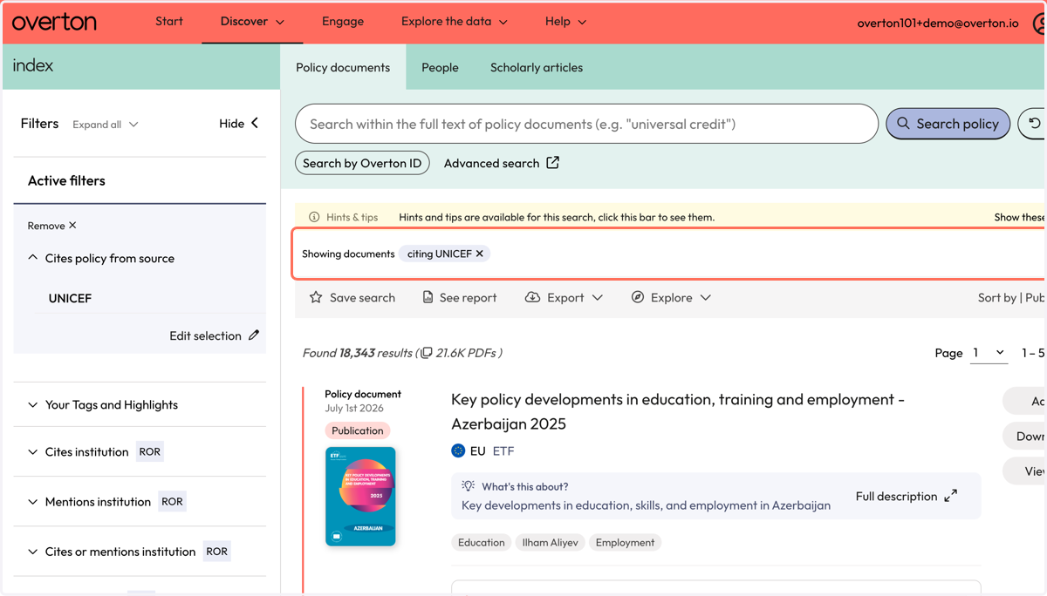Click ROR badge beside Cites or mentions institution
The width and height of the screenshot is (1047, 596).
tap(217, 552)
